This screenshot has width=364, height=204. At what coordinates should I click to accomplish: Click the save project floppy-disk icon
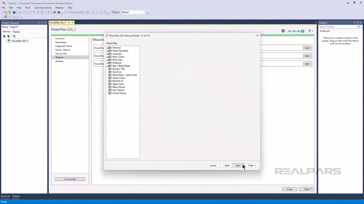[x=14, y=12]
